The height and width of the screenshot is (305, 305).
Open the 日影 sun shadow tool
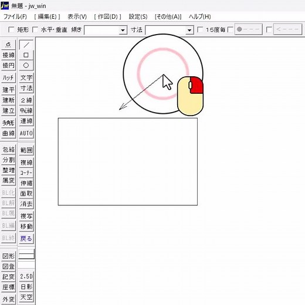[x=26, y=287]
